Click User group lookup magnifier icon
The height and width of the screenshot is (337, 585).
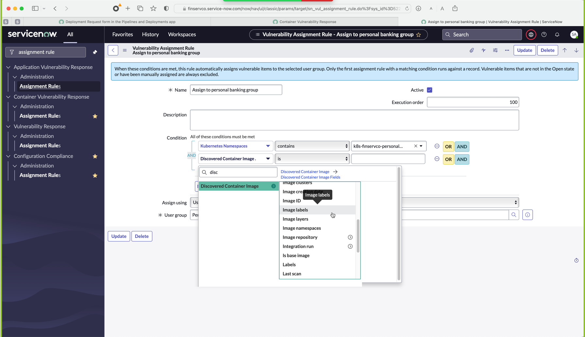point(514,215)
